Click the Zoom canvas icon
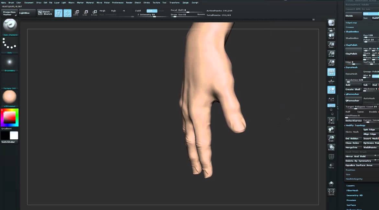The height and width of the screenshot is (210, 379). point(331,45)
